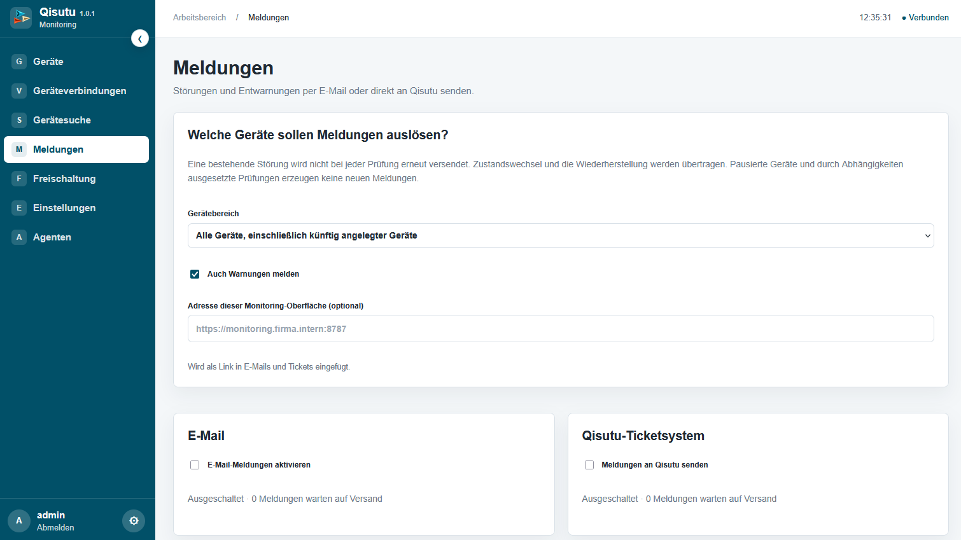Screen dimensions: 961x540
Task: Click the Meldungen page title
Action: (223, 68)
